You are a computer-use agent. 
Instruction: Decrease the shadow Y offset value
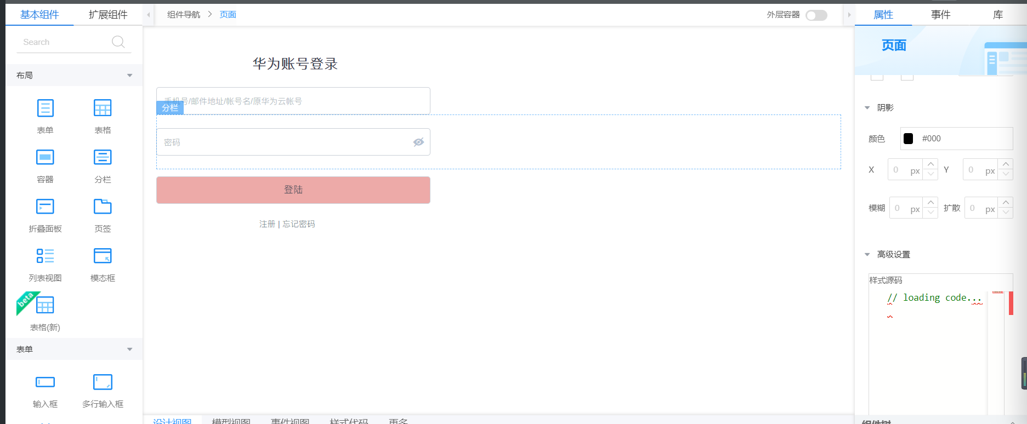pyautogui.click(x=1006, y=174)
